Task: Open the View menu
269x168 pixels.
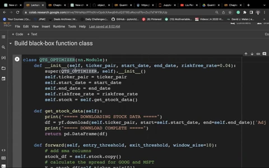Action: (35, 26)
